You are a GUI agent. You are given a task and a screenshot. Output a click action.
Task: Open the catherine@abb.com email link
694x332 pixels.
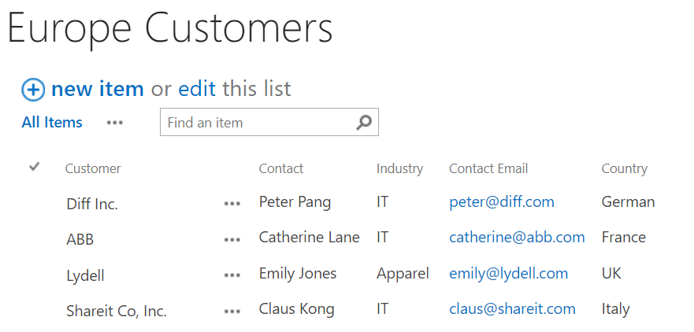coord(517,238)
